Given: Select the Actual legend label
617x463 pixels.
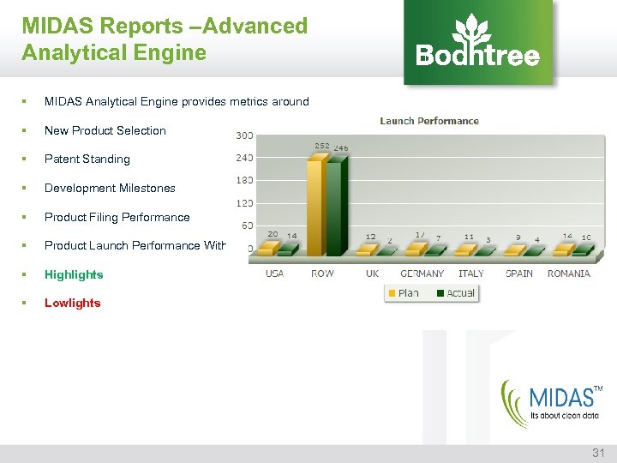Looking at the screenshot, I should pos(460,293).
